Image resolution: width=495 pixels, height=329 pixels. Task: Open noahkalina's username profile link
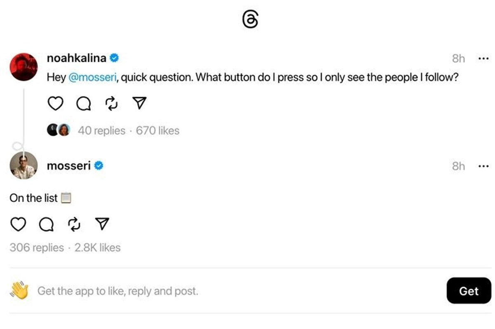tap(77, 58)
